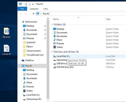The width and height of the screenshot is (126, 102).
Task: Switch to the View ribbon tab
Action: point(45,9)
